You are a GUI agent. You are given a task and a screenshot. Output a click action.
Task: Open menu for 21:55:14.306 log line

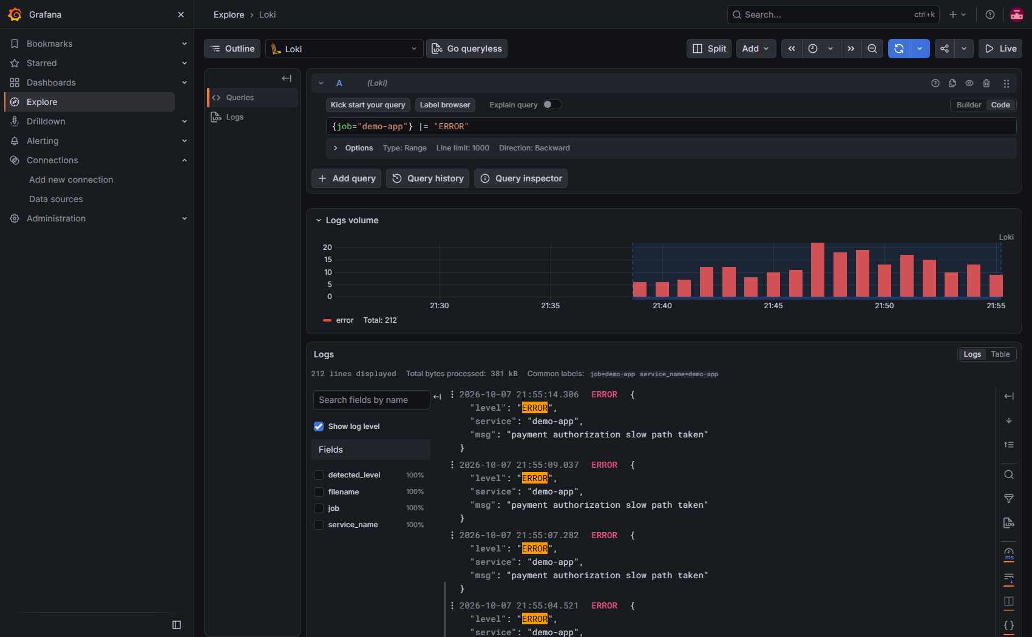[x=452, y=394]
